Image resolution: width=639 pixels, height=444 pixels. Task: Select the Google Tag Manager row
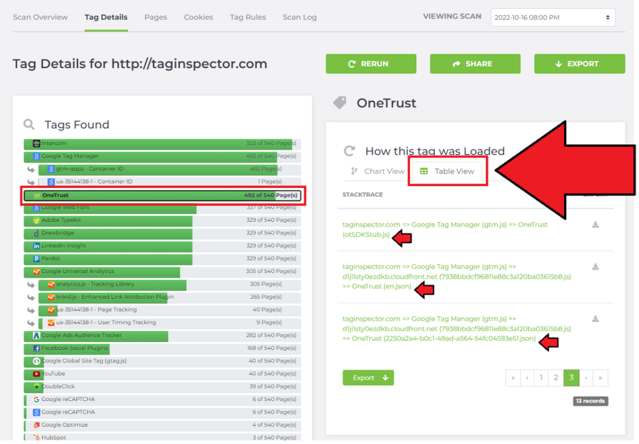pyautogui.click(x=162, y=156)
